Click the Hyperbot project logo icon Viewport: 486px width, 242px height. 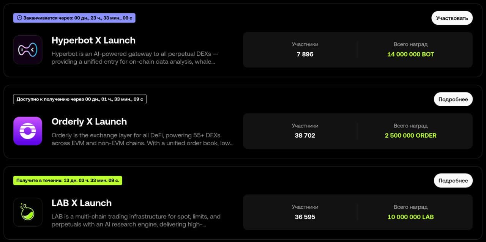pos(28,50)
